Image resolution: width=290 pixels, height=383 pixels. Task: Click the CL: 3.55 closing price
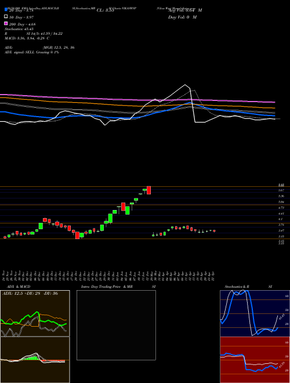106,10
